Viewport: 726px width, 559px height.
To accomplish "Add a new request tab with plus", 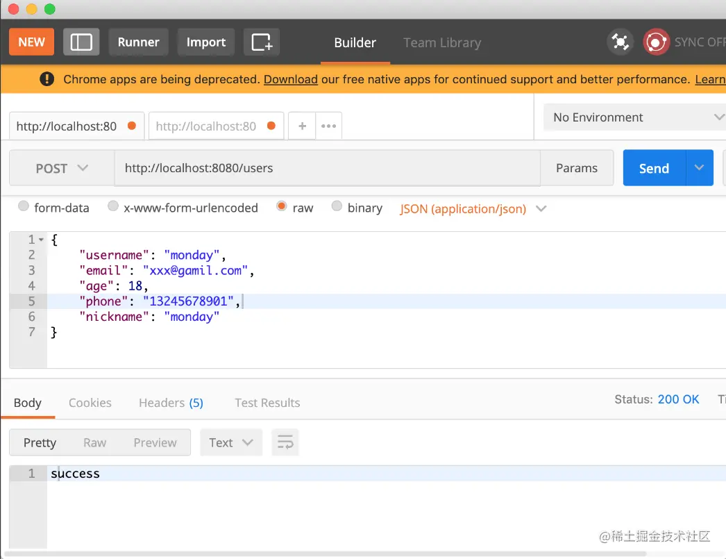I will point(302,126).
